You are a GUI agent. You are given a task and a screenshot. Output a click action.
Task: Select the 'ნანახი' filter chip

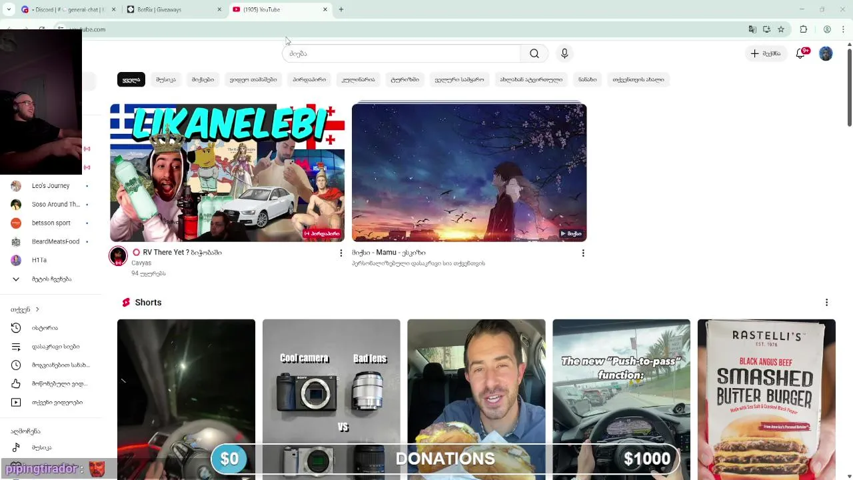coord(588,79)
